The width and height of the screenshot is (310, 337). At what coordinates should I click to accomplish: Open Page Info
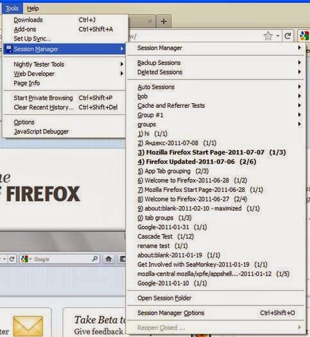64,83
